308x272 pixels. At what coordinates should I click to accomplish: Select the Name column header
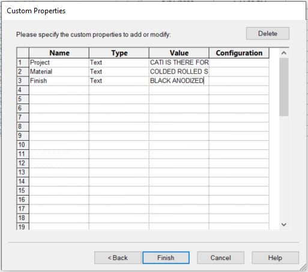click(x=59, y=53)
